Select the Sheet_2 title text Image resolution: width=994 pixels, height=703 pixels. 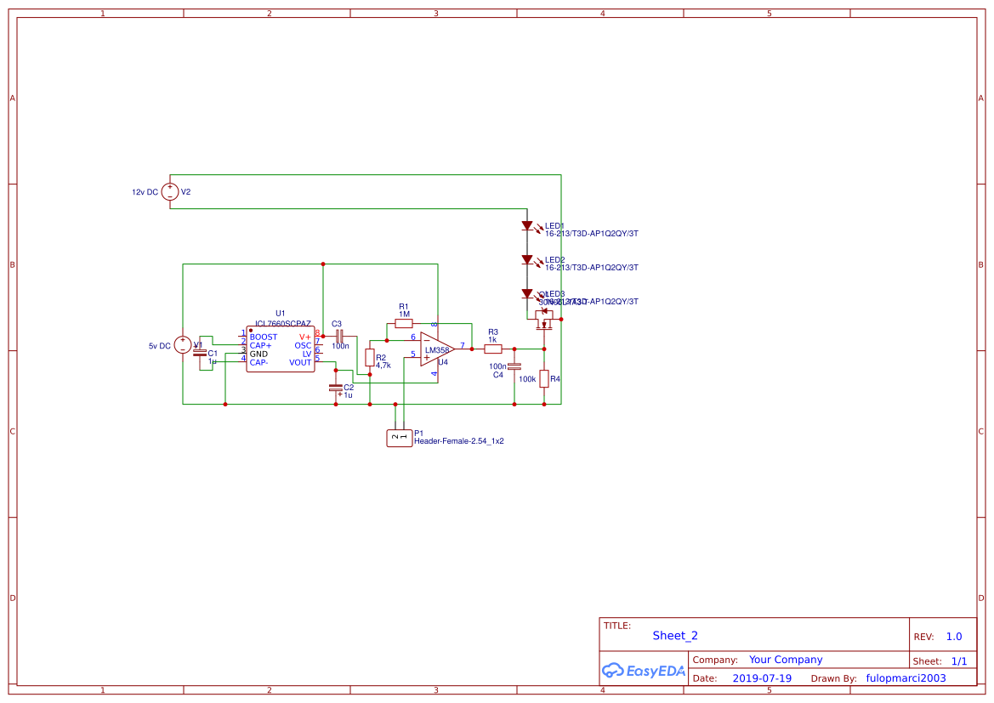coord(674,635)
